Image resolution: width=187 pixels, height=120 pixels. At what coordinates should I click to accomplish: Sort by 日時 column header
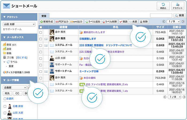click(x=177, y=27)
